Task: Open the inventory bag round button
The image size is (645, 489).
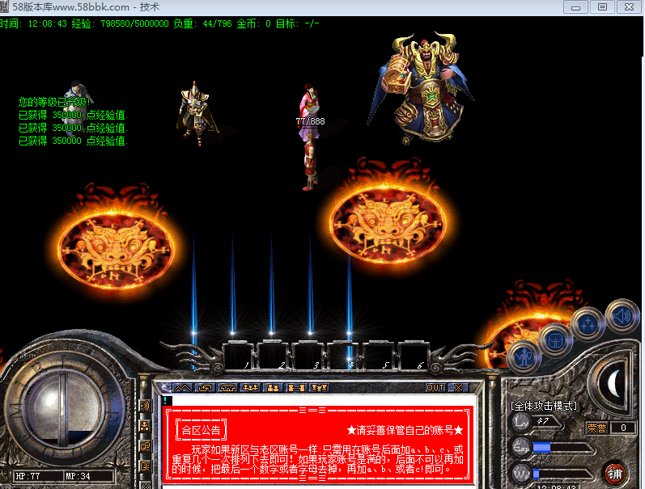Action: tap(555, 340)
